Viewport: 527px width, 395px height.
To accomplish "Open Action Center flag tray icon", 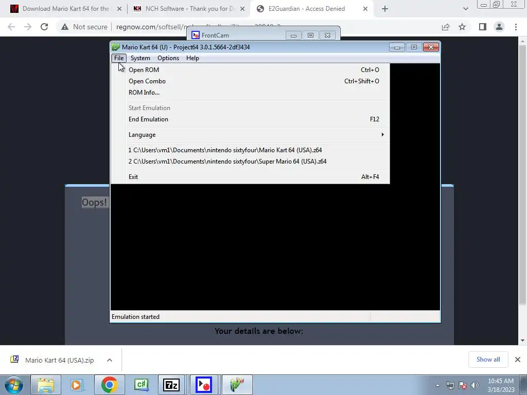I will tap(463, 385).
